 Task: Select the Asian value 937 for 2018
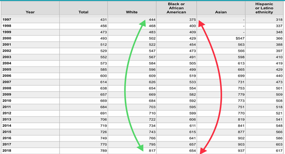[241, 151]
